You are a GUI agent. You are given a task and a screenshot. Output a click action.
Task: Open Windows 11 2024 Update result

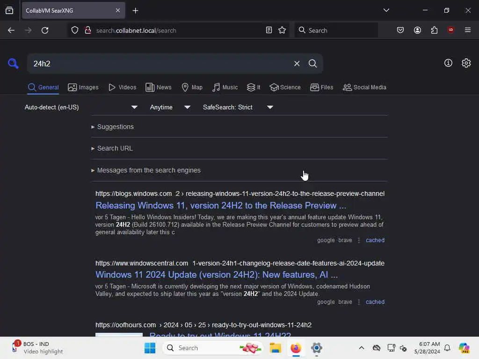click(216, 275)
